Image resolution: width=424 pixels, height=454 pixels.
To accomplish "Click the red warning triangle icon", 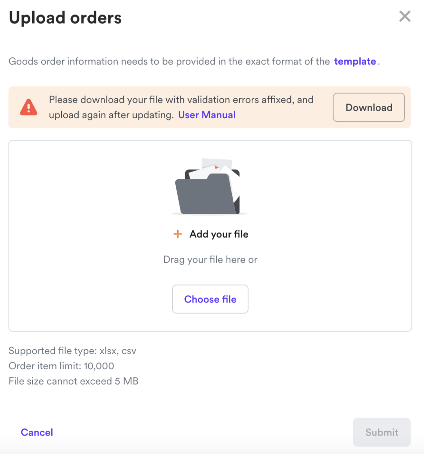I will tap(28, 107).
